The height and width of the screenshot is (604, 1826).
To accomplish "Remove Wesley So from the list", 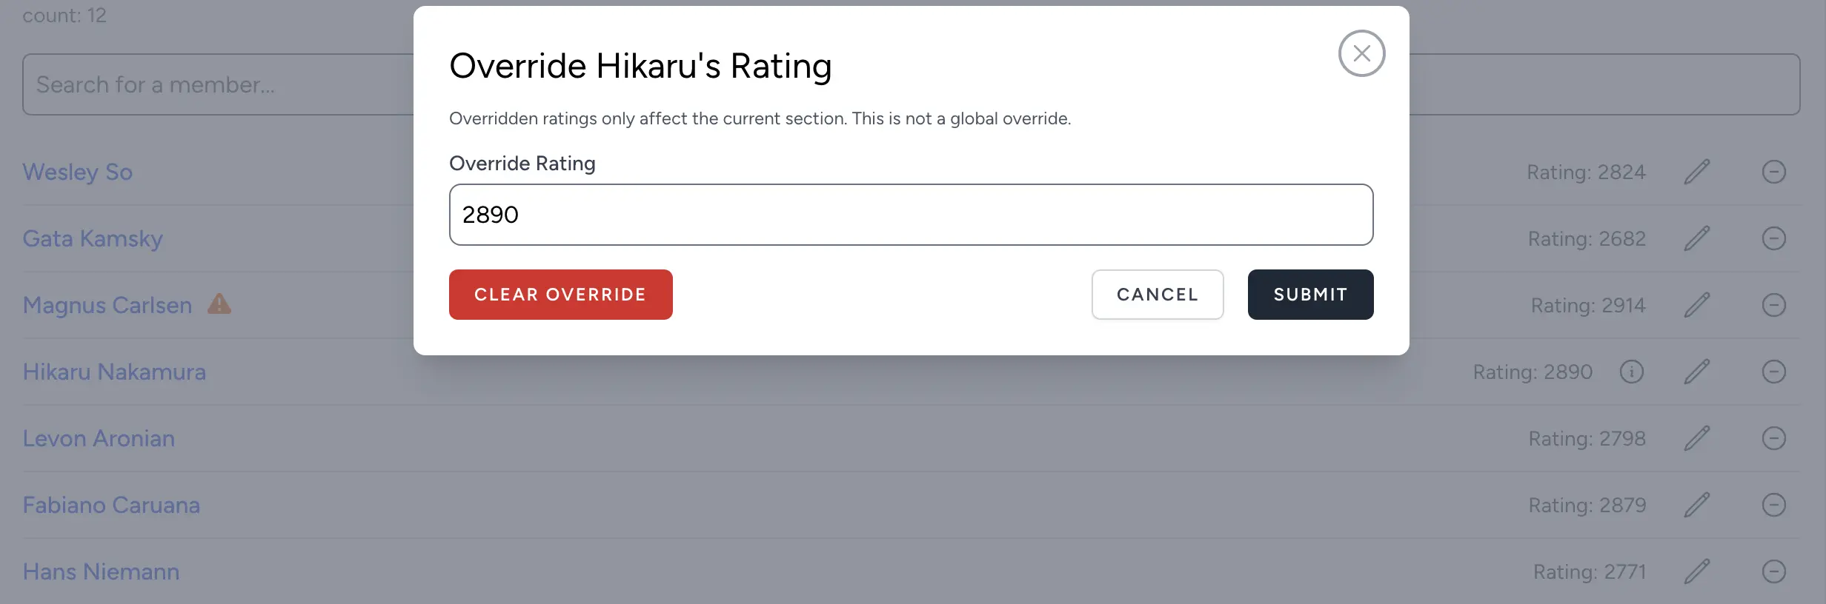I will coord(1773,172).
